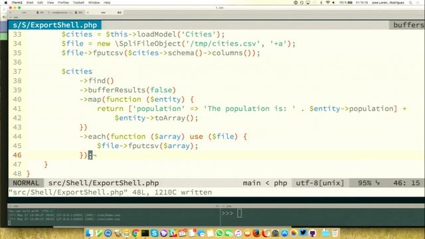
Task: Click current line number 46
Action: click(17, 155)
